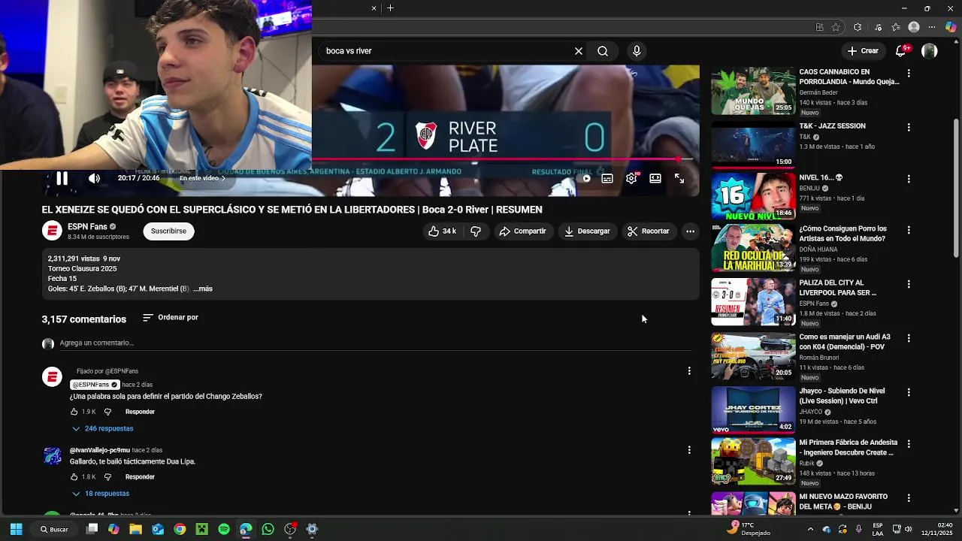Toggle the autoplay switch in the player
This screenshot has height=541, width=962.
tap(584, 178)
